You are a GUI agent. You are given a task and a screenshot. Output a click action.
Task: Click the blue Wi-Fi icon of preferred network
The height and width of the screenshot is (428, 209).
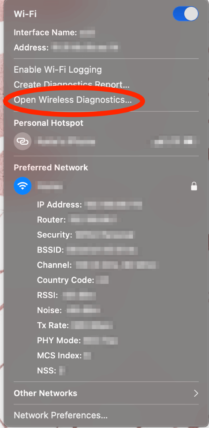pyautogui.click(x=23, y=186)
